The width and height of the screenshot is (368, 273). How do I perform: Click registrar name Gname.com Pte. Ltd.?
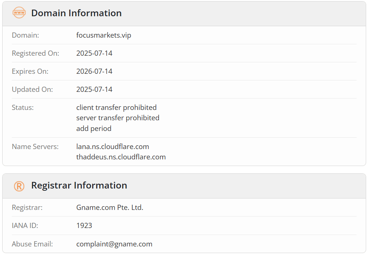[x=110, y=207]
